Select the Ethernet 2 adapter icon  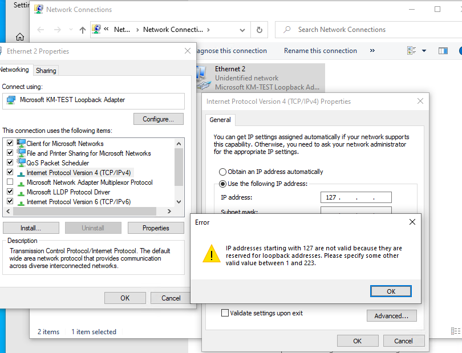203,78
